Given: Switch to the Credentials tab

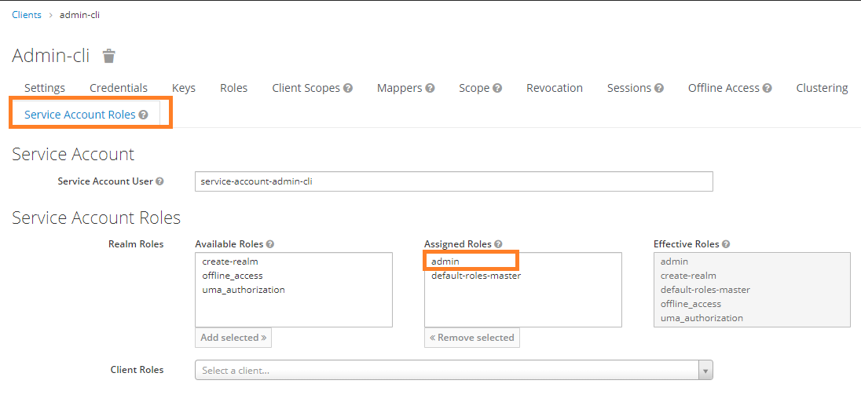Looking at the screenshot, I should pyautogui.click(x=119, y=88).
